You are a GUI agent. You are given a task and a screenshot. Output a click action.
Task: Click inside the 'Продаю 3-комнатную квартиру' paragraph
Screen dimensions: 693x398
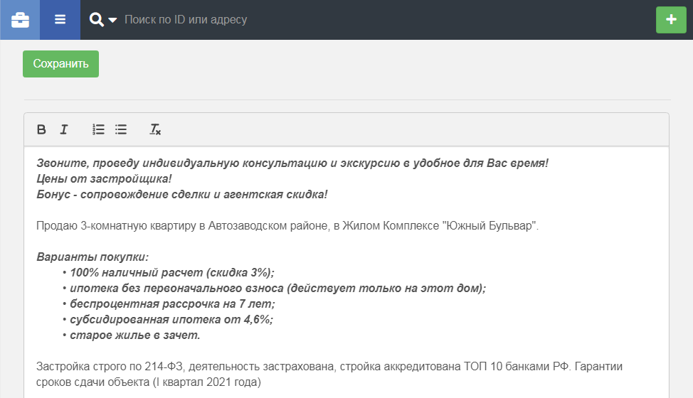[x=287, y=225]
